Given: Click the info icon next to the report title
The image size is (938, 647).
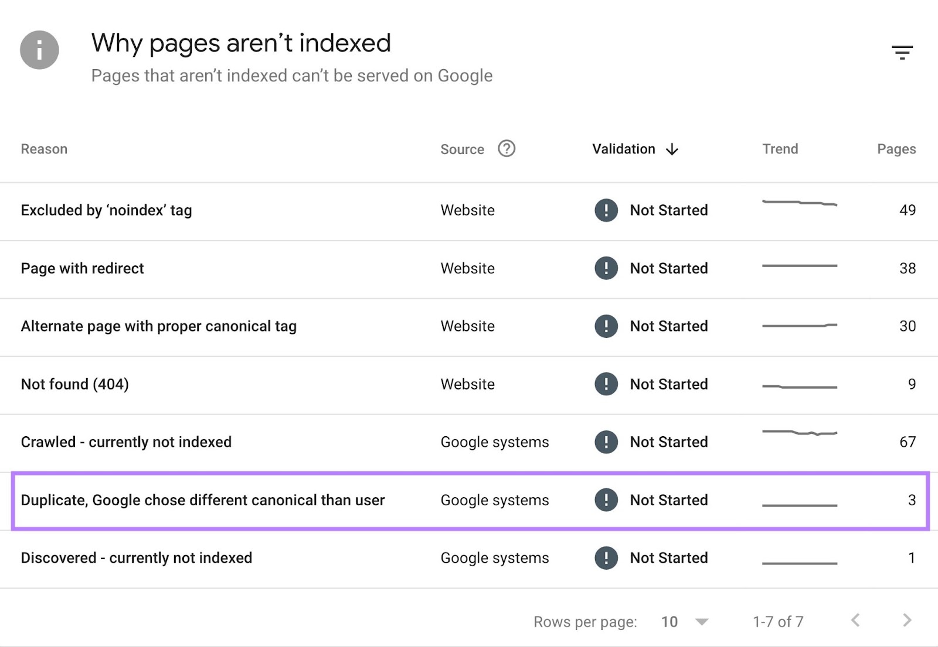Looking at the screenshot, I should [39, 50].
